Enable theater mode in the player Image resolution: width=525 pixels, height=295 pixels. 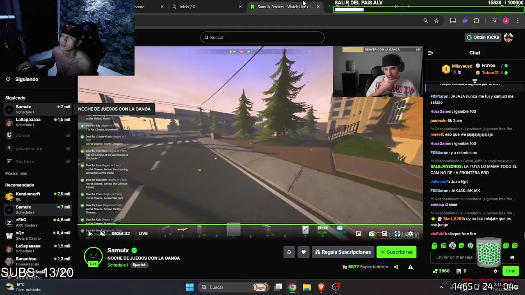point(384,234)
